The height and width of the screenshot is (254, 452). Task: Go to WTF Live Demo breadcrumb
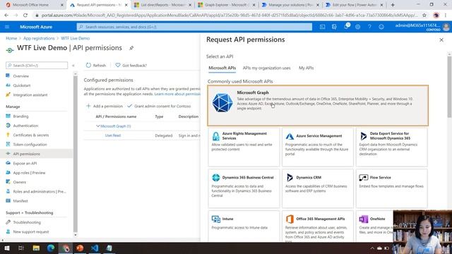coord(76,38)
